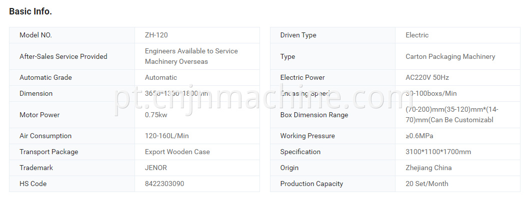
Task: Click the Zhejiang China origin value
Action: point(428,168)
